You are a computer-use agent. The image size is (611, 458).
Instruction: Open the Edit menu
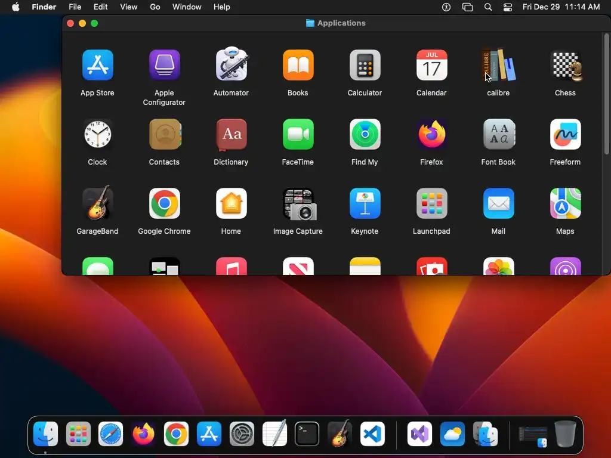point(100,7)
